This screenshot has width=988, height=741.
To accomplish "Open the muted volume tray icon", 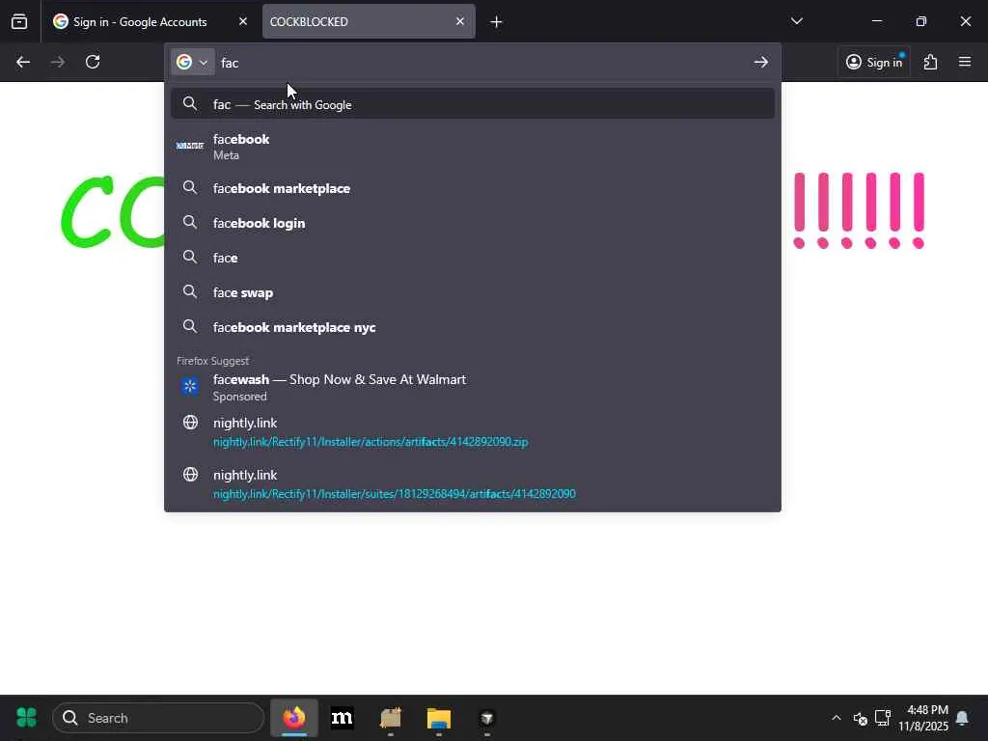I will pyautogui.click(x=860, y=718).
